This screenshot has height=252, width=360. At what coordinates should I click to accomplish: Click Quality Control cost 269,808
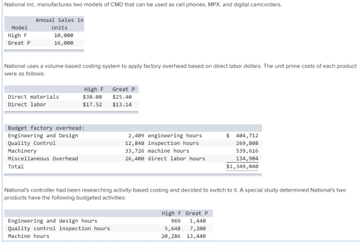click(x=247, y=143)
